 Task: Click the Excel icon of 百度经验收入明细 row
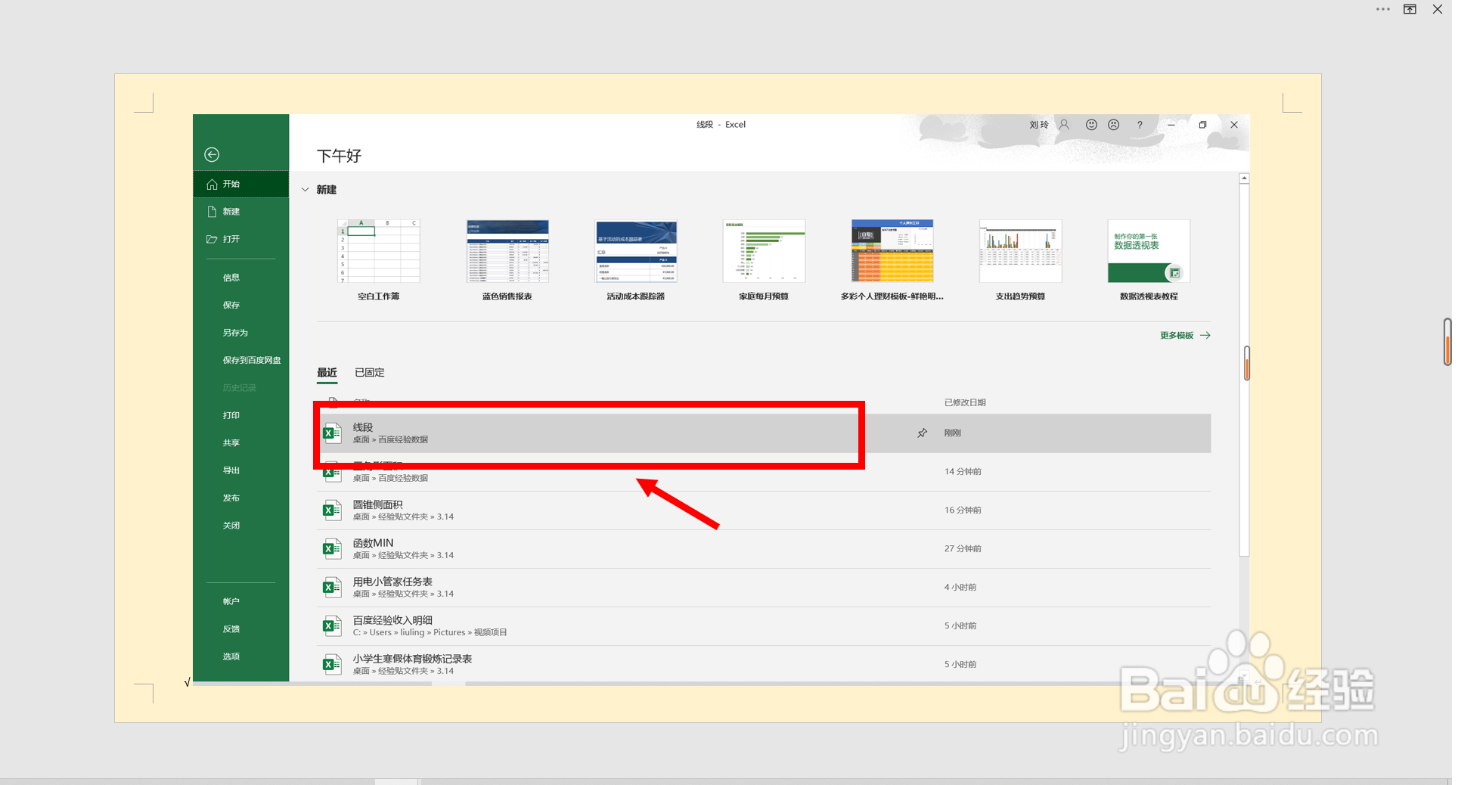click(x=332, y=626)
